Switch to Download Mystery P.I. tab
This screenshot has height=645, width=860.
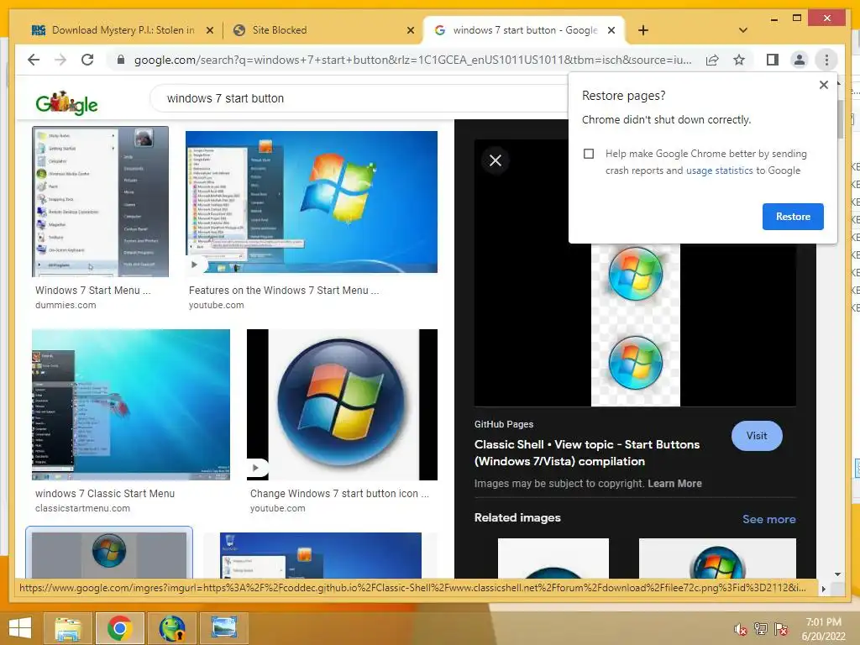point(113,30)
